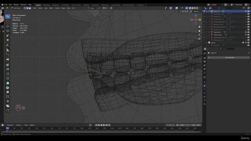
Task: Open the File menu
Action: [6, 5]
